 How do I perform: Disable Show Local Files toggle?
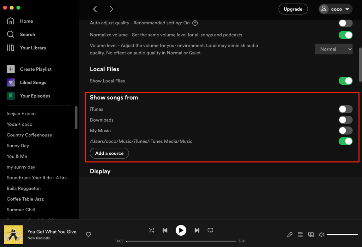[x=345, y=81]
